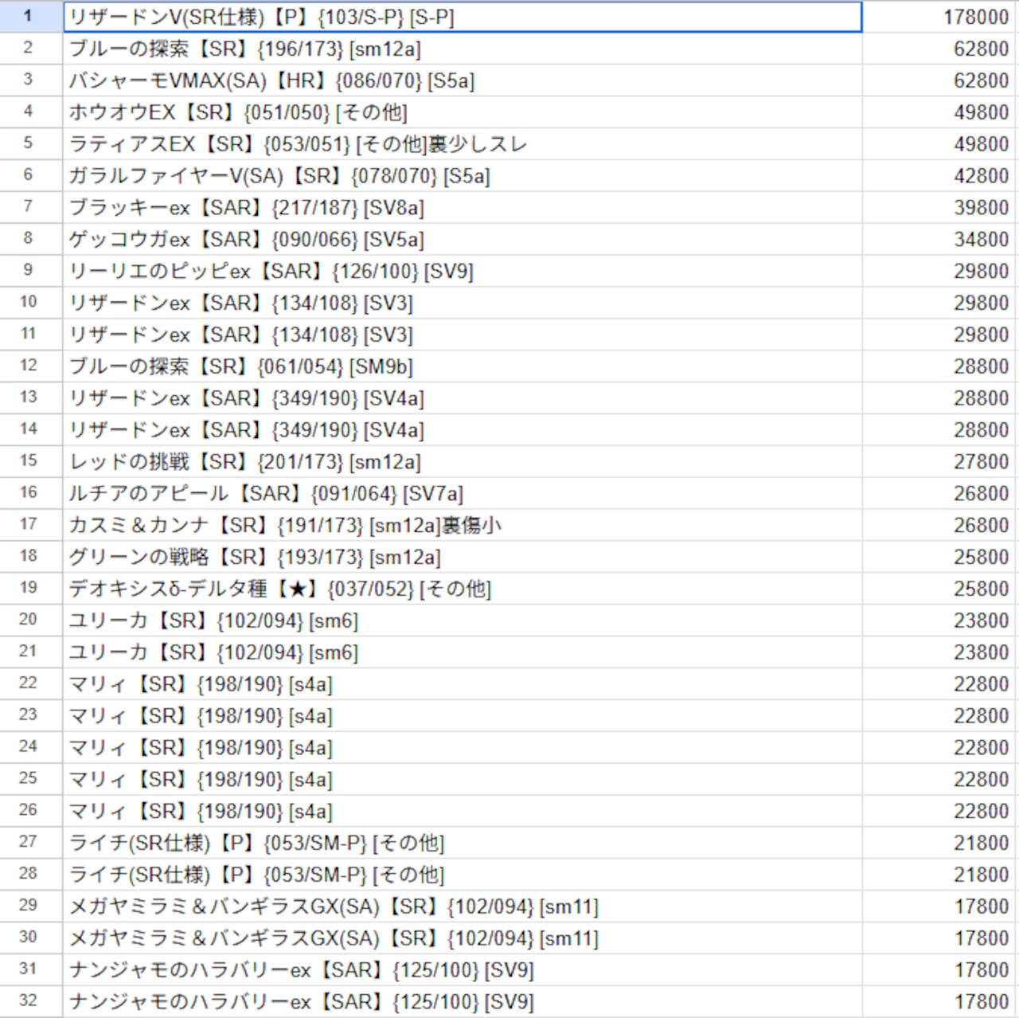Click the price 34800 cell

coord(940,240)
